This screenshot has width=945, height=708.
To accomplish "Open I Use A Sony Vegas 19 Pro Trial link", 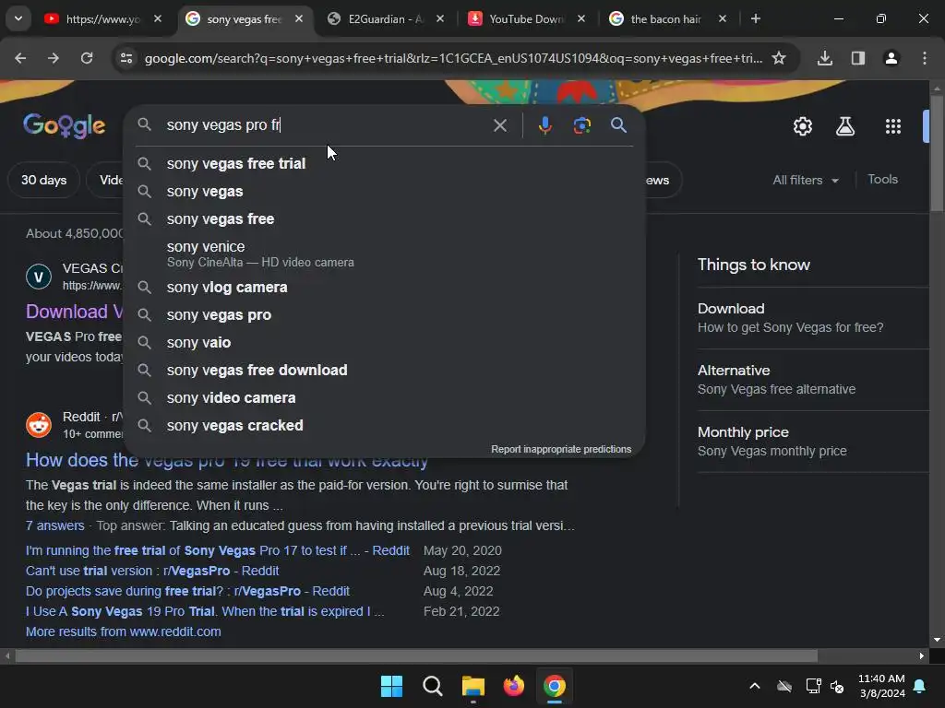I will [204, 612].
